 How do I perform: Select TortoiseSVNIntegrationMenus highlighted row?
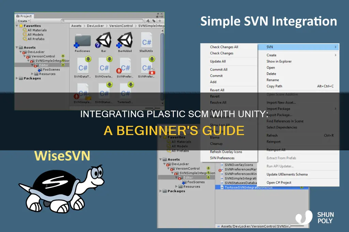point(262,187)
